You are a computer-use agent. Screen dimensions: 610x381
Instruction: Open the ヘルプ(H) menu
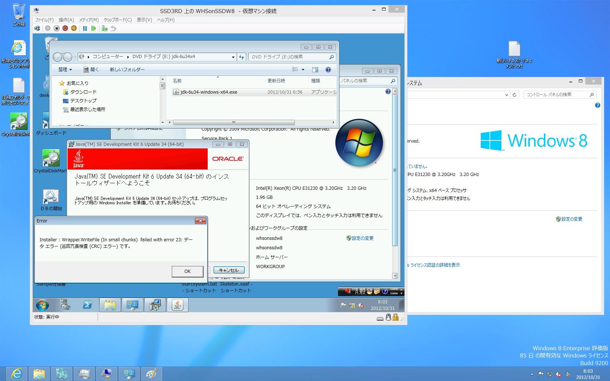(x=166, y=20)
